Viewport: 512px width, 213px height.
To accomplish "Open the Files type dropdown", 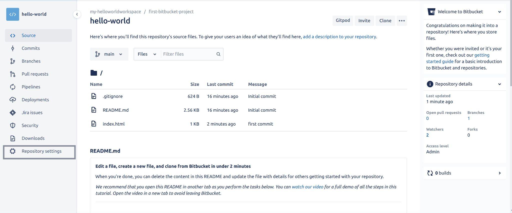I will coord(147,54).
